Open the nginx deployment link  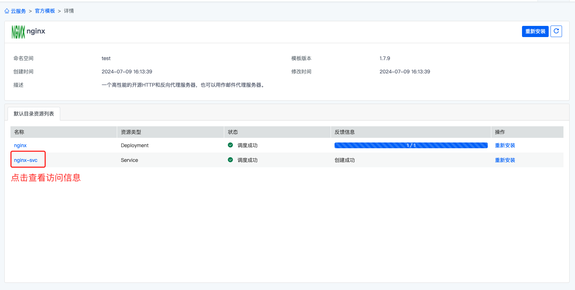[20, 145]
